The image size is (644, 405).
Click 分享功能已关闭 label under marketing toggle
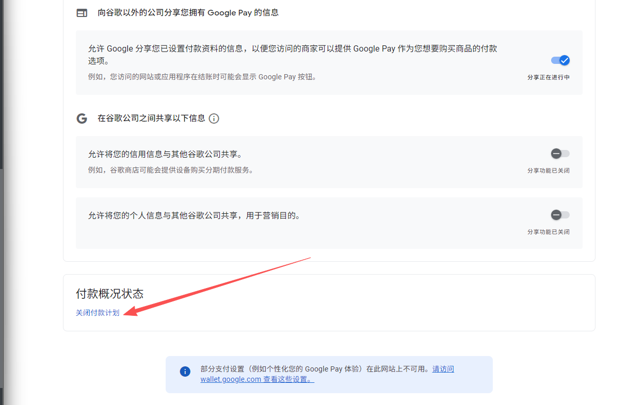pyautogui.click(x=548, y=232)
